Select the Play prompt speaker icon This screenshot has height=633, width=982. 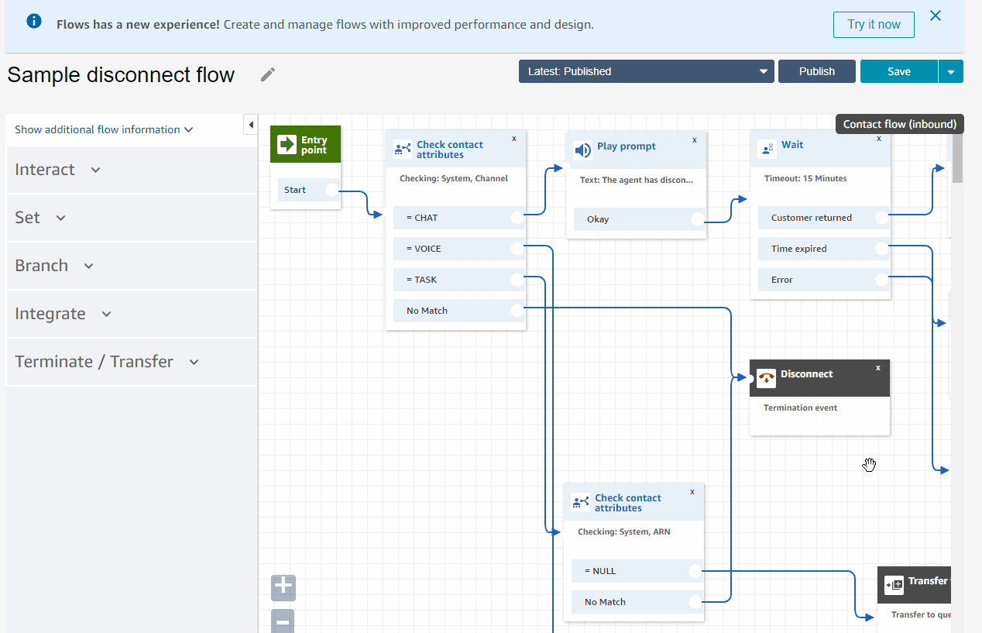click(x=583, y=150)
